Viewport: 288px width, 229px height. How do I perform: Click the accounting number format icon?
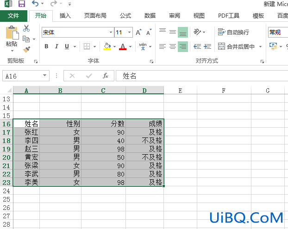coord(273,46)
